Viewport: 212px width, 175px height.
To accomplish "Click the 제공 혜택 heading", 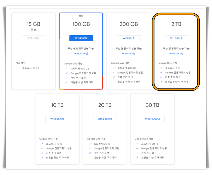I will pyautogui.click(x=21, y=63).
